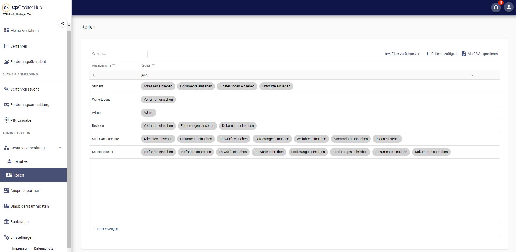Viewport: 516px width, 252px height.
Task: Select the Super-Ansehrechte role row
Action: pyautogui.click(x=294, y=139)
